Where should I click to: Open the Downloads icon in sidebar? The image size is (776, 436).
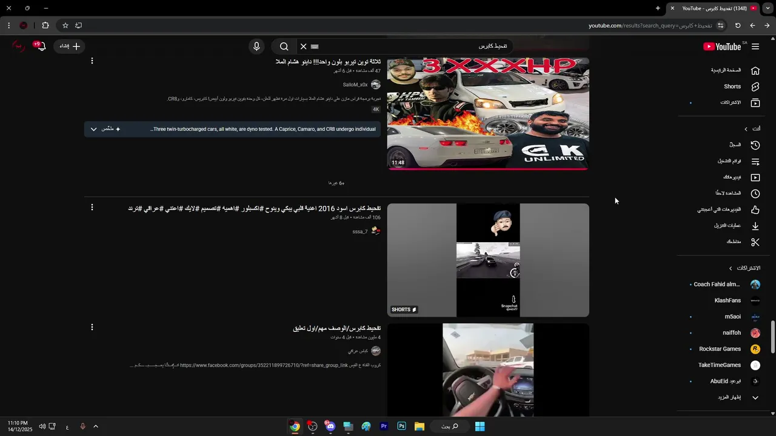click(755, 226)
